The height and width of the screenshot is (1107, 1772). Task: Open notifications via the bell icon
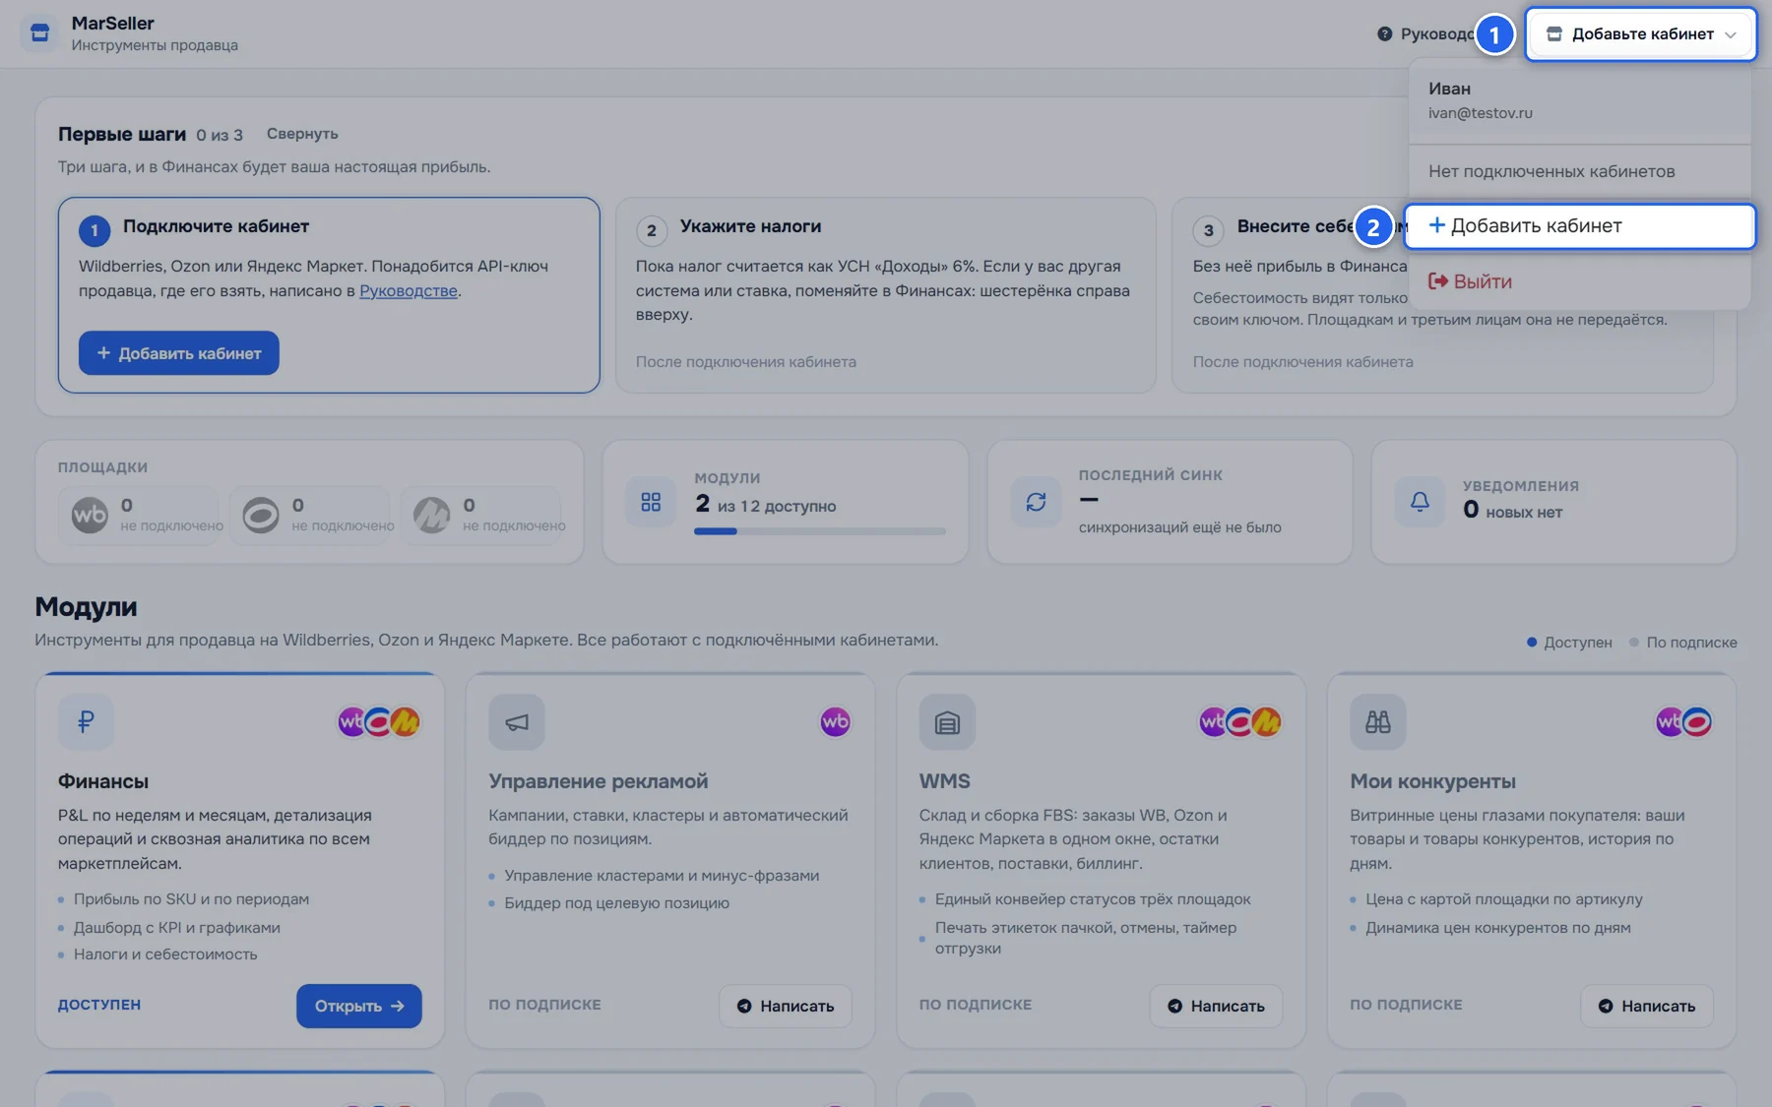click(x=1420, y=502)
